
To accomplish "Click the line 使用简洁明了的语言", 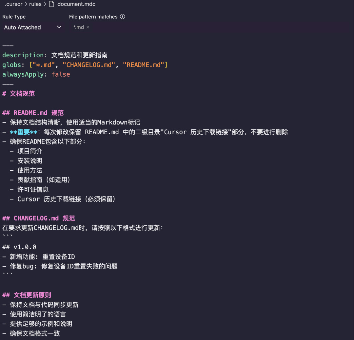I will coord(34,314).
